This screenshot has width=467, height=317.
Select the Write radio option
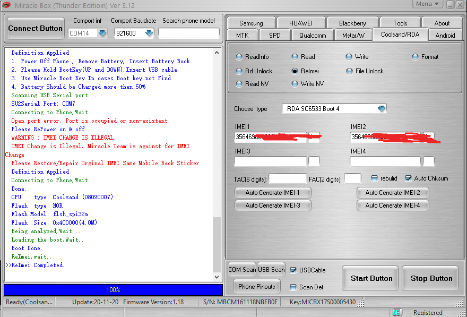tap(349, 57)
